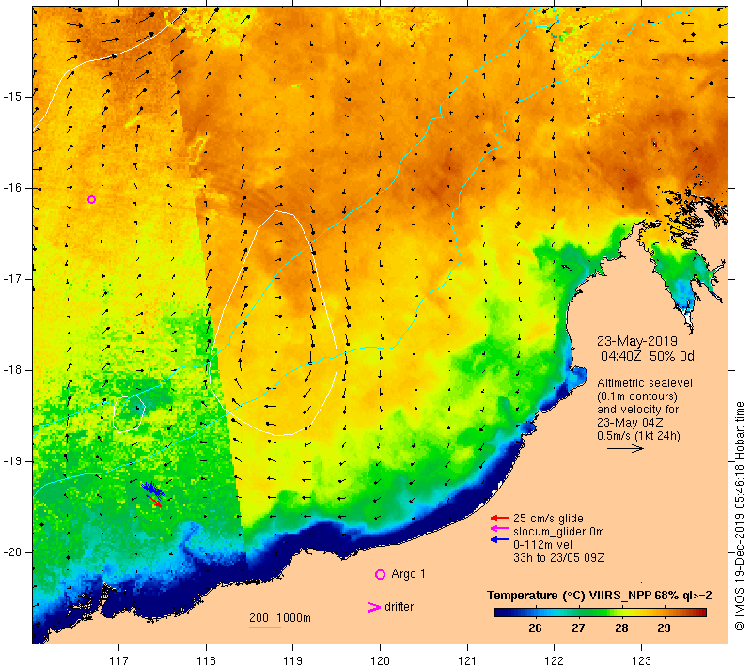
Task: Click the magenta slocum_glider legend arrow
Action: click(500, 529)
